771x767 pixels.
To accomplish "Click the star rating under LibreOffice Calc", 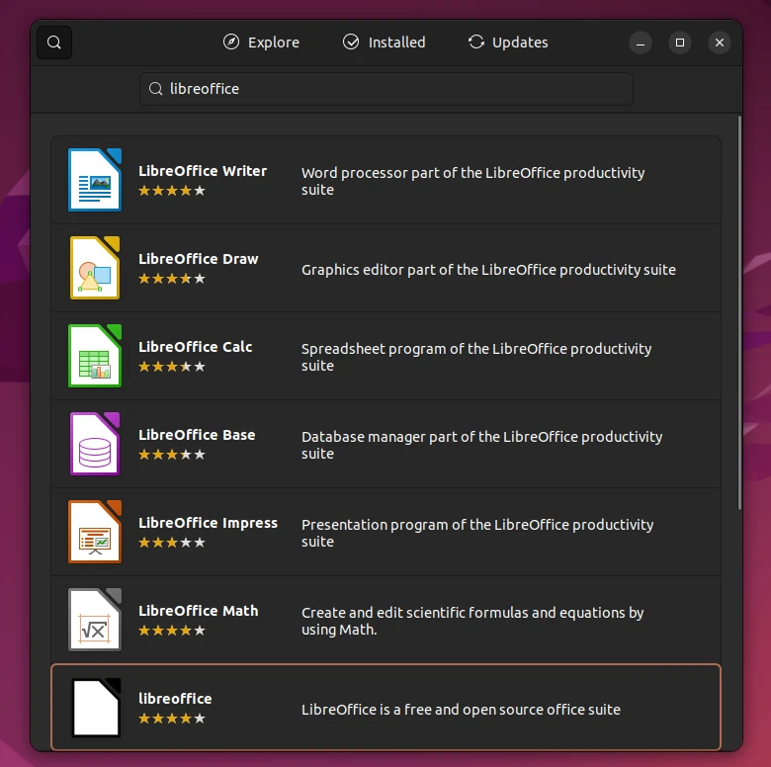I will tap(172, 367).
